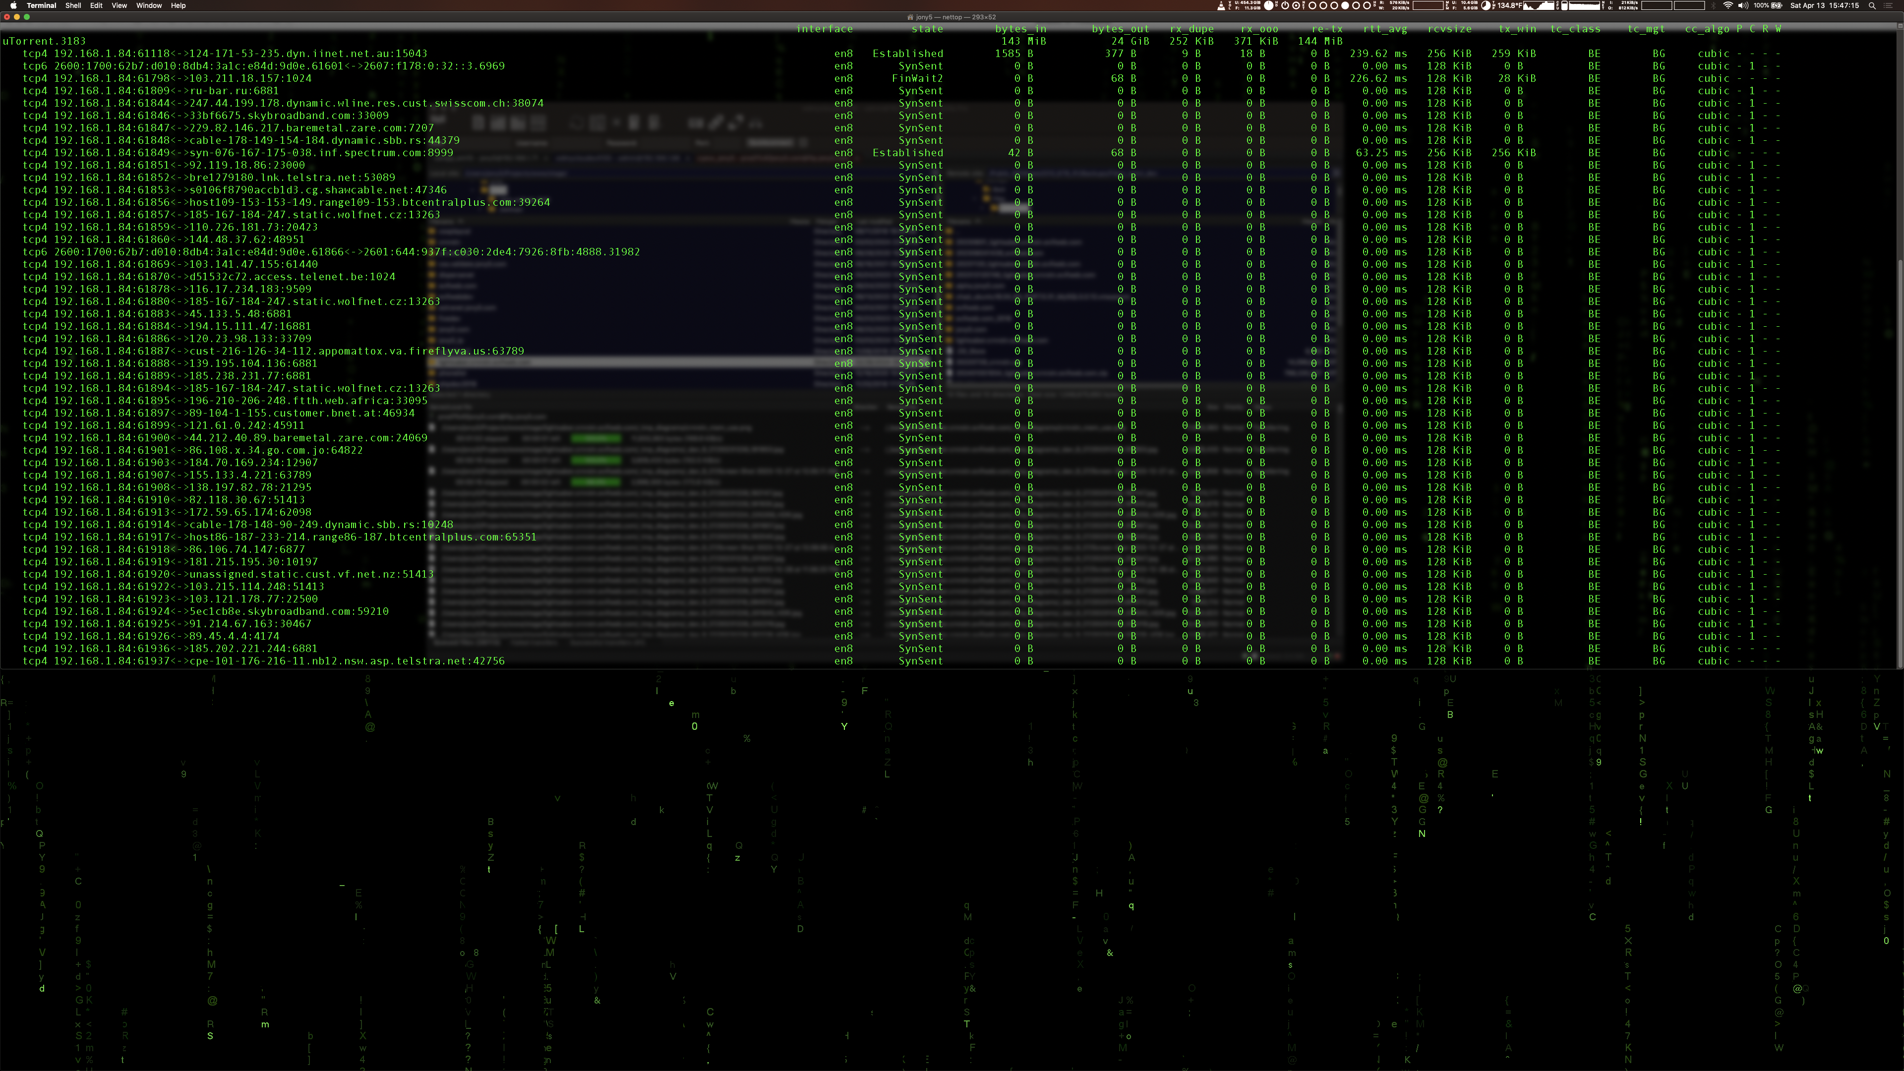Open the Terminal application menu
Image resolution: width=1904 pixels, height=1071 pixels.
pos(41,5)
